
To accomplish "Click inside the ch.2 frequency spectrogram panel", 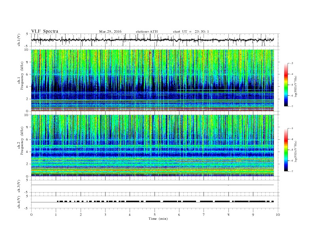I will [153, 145].
